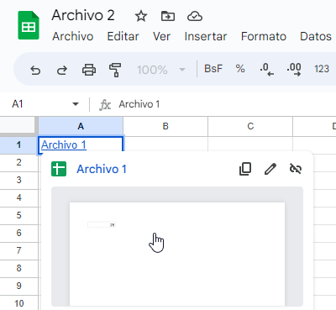Rename the document title Archivo 2
Image resolution: width=336 pixels, height=310 pixels.
83,15
